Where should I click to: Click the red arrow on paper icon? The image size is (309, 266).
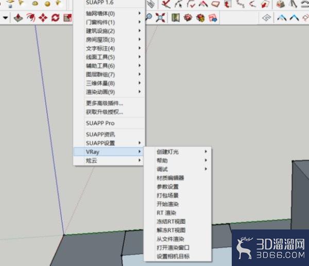click(x=265, y=4)
